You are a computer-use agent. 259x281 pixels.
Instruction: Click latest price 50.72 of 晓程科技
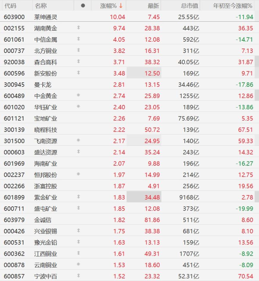pyautogui.click(x=152, y=130)
